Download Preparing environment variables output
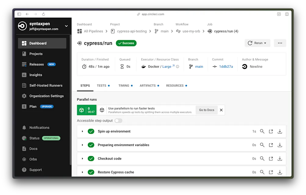Image resolution: width=306 pixels, height=195 pixels. click(280, 145)
